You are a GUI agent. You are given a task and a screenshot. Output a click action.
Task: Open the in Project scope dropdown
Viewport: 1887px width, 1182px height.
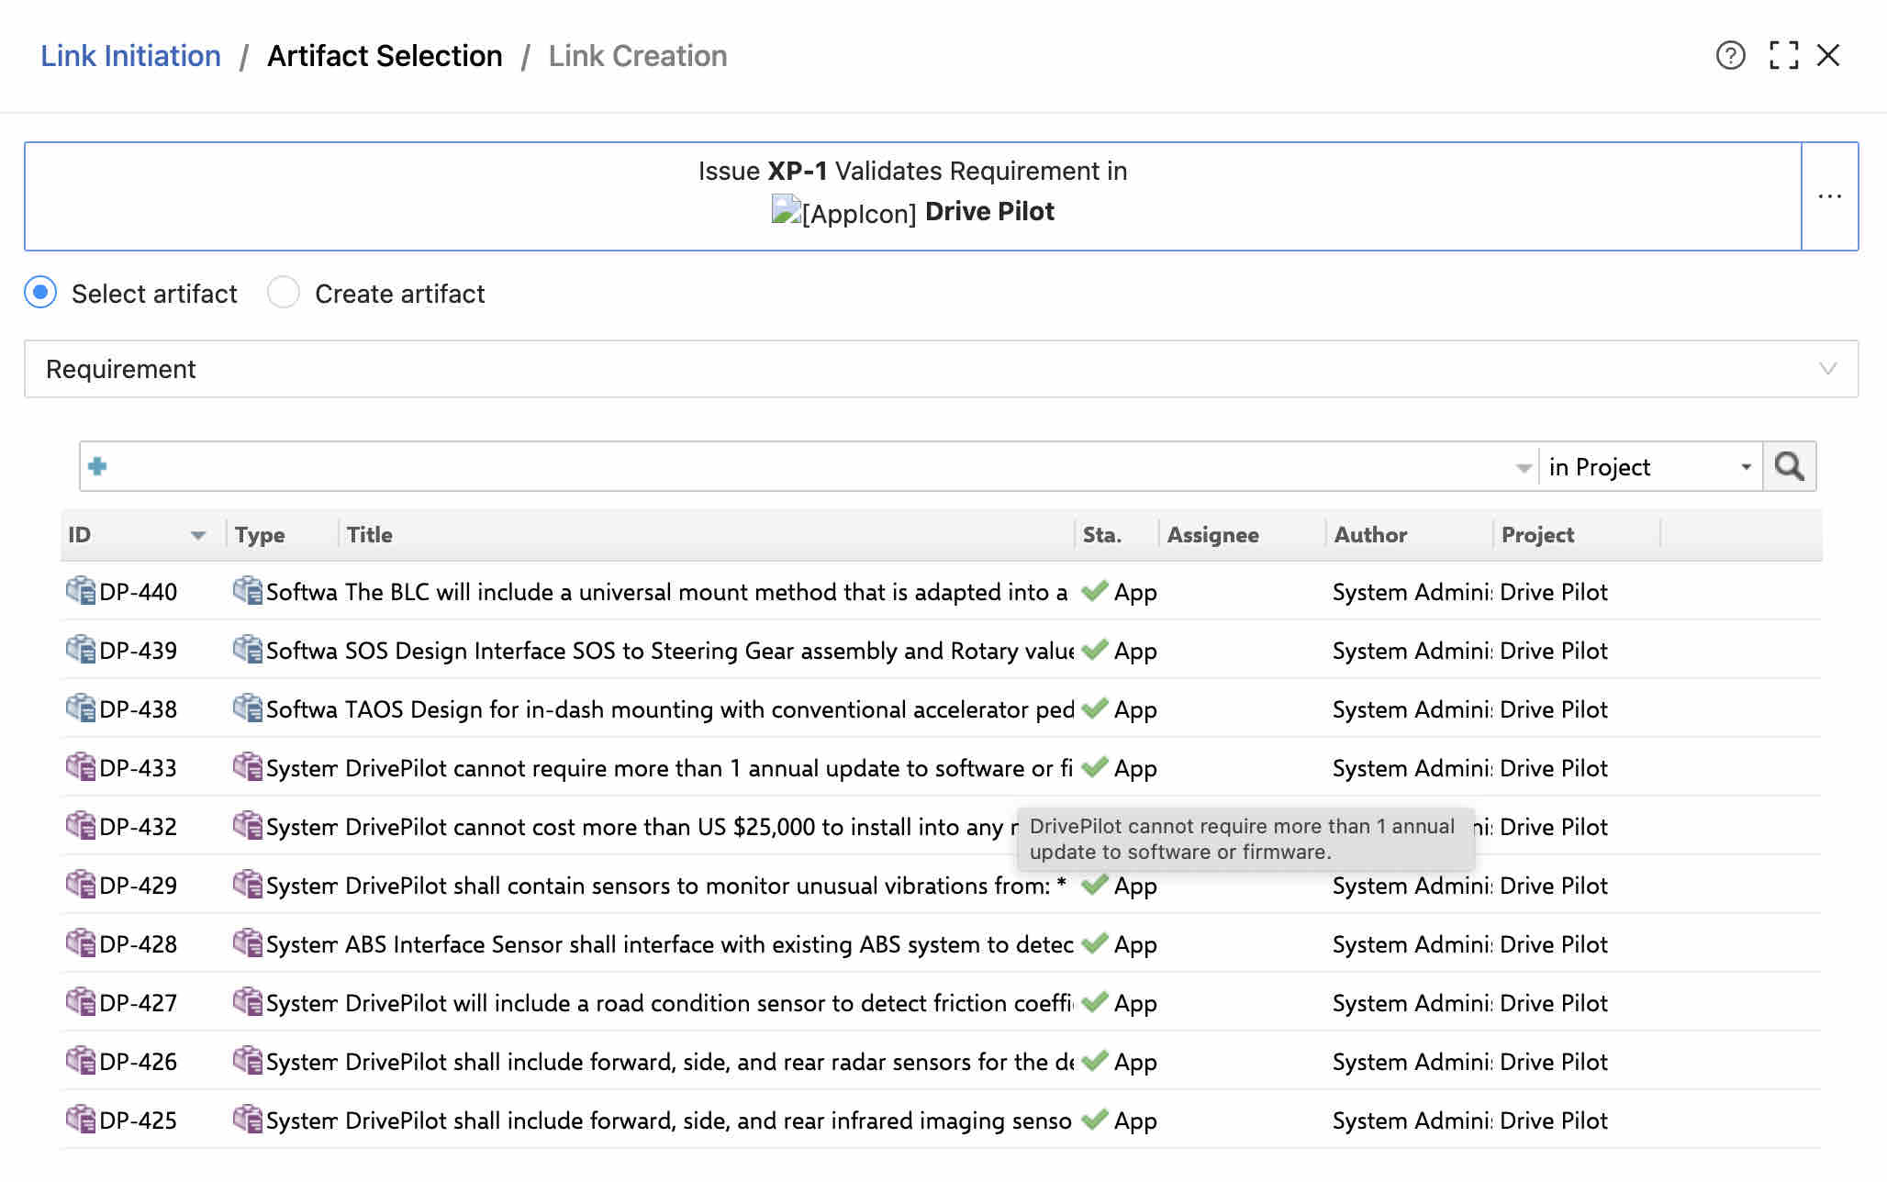[1650, 466]
